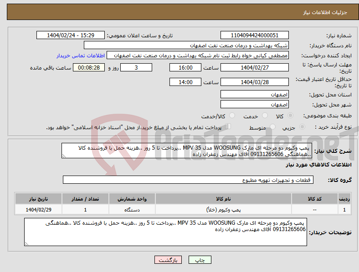This screenshot has height=272, width=359.
Task: Click the resize handle of the description textarea
Action: [x=64, y=156]
